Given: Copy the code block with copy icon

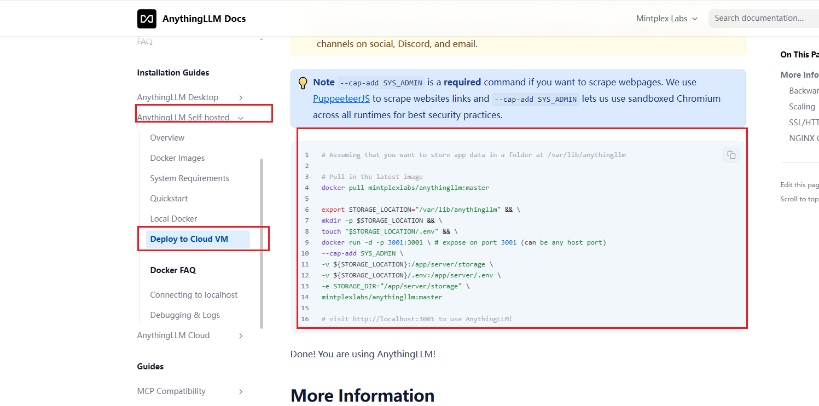Looking at the screenshot, I should pos(731,155).
